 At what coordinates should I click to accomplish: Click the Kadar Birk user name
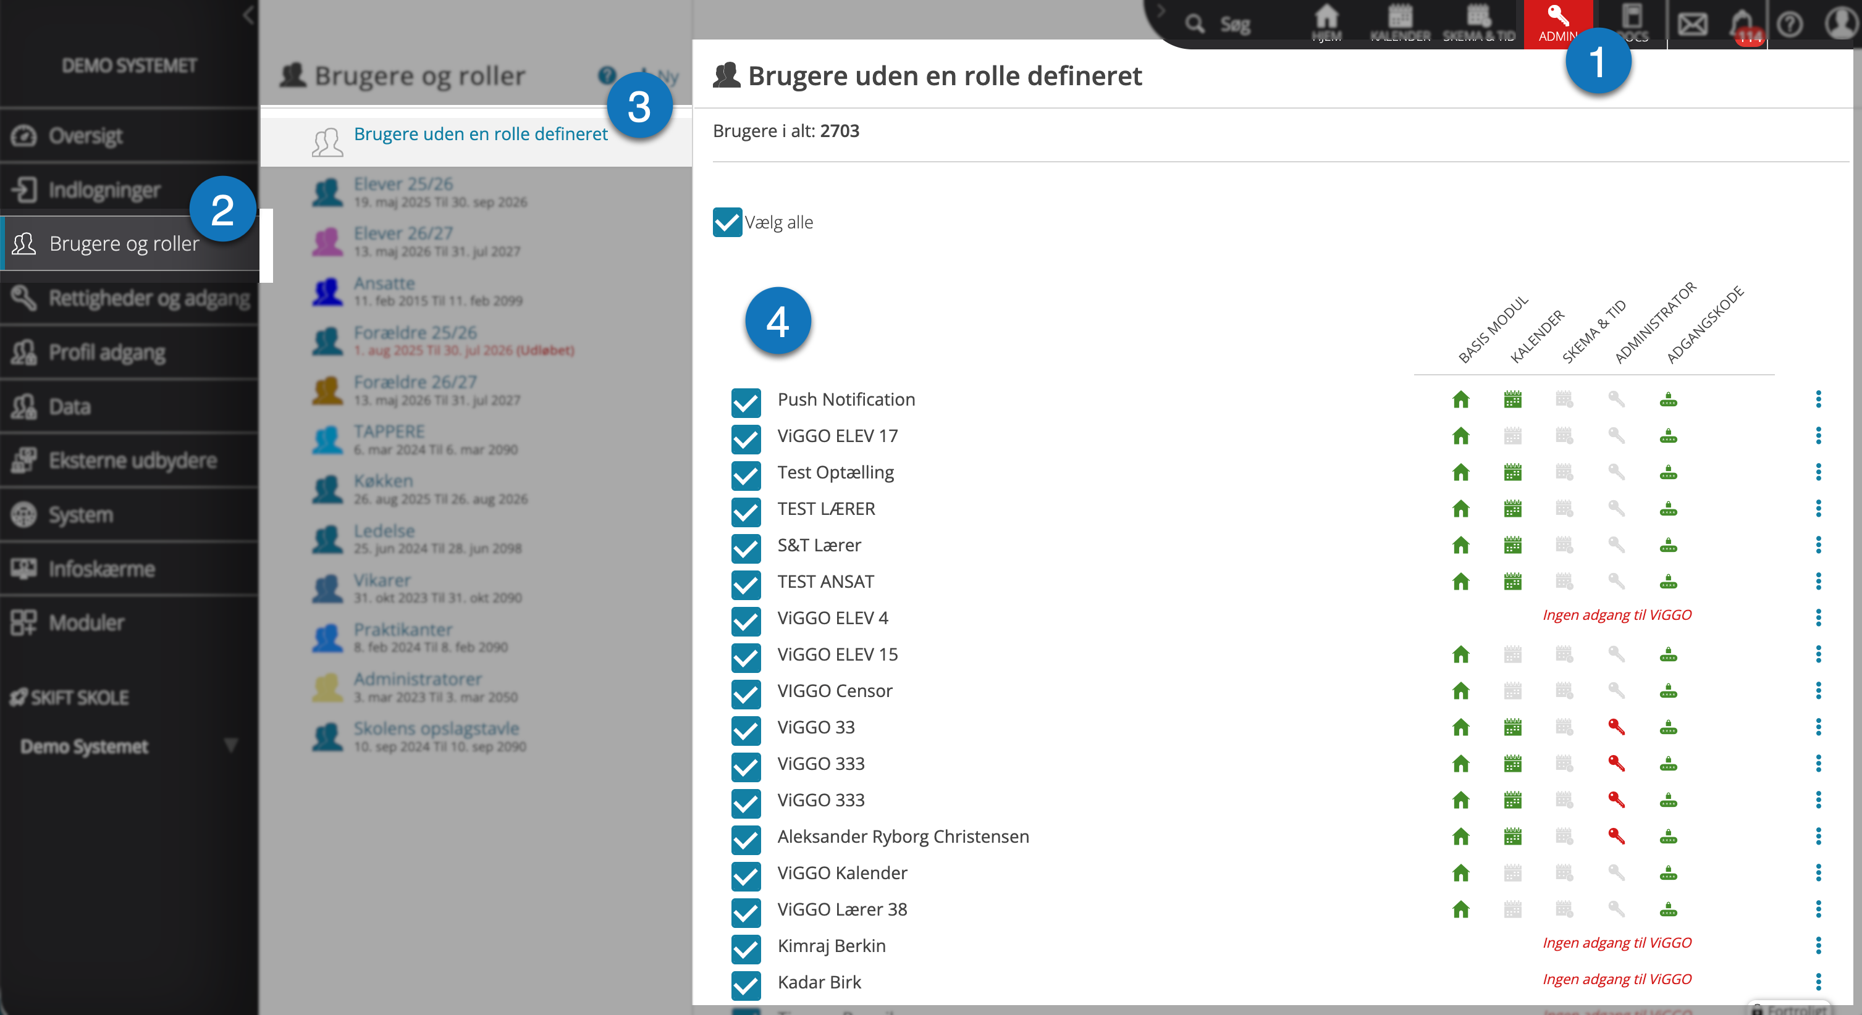pos(819,982)
